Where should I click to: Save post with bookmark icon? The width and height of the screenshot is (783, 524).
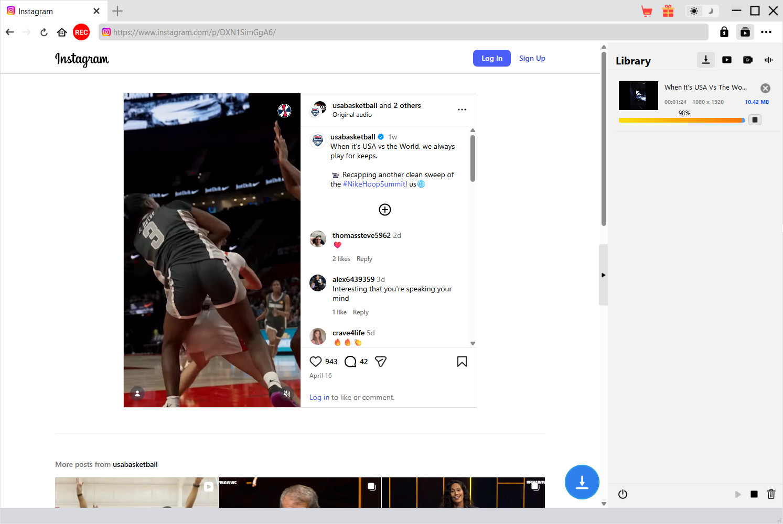pos(462,362)
